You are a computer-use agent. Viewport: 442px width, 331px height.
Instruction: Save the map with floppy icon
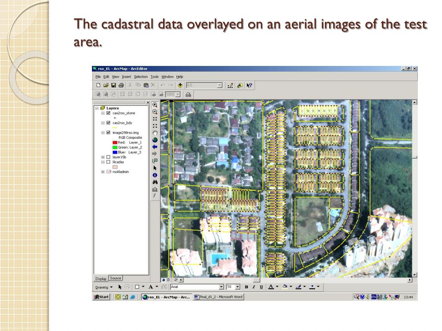pyautogui.click(x=114, y=85)
